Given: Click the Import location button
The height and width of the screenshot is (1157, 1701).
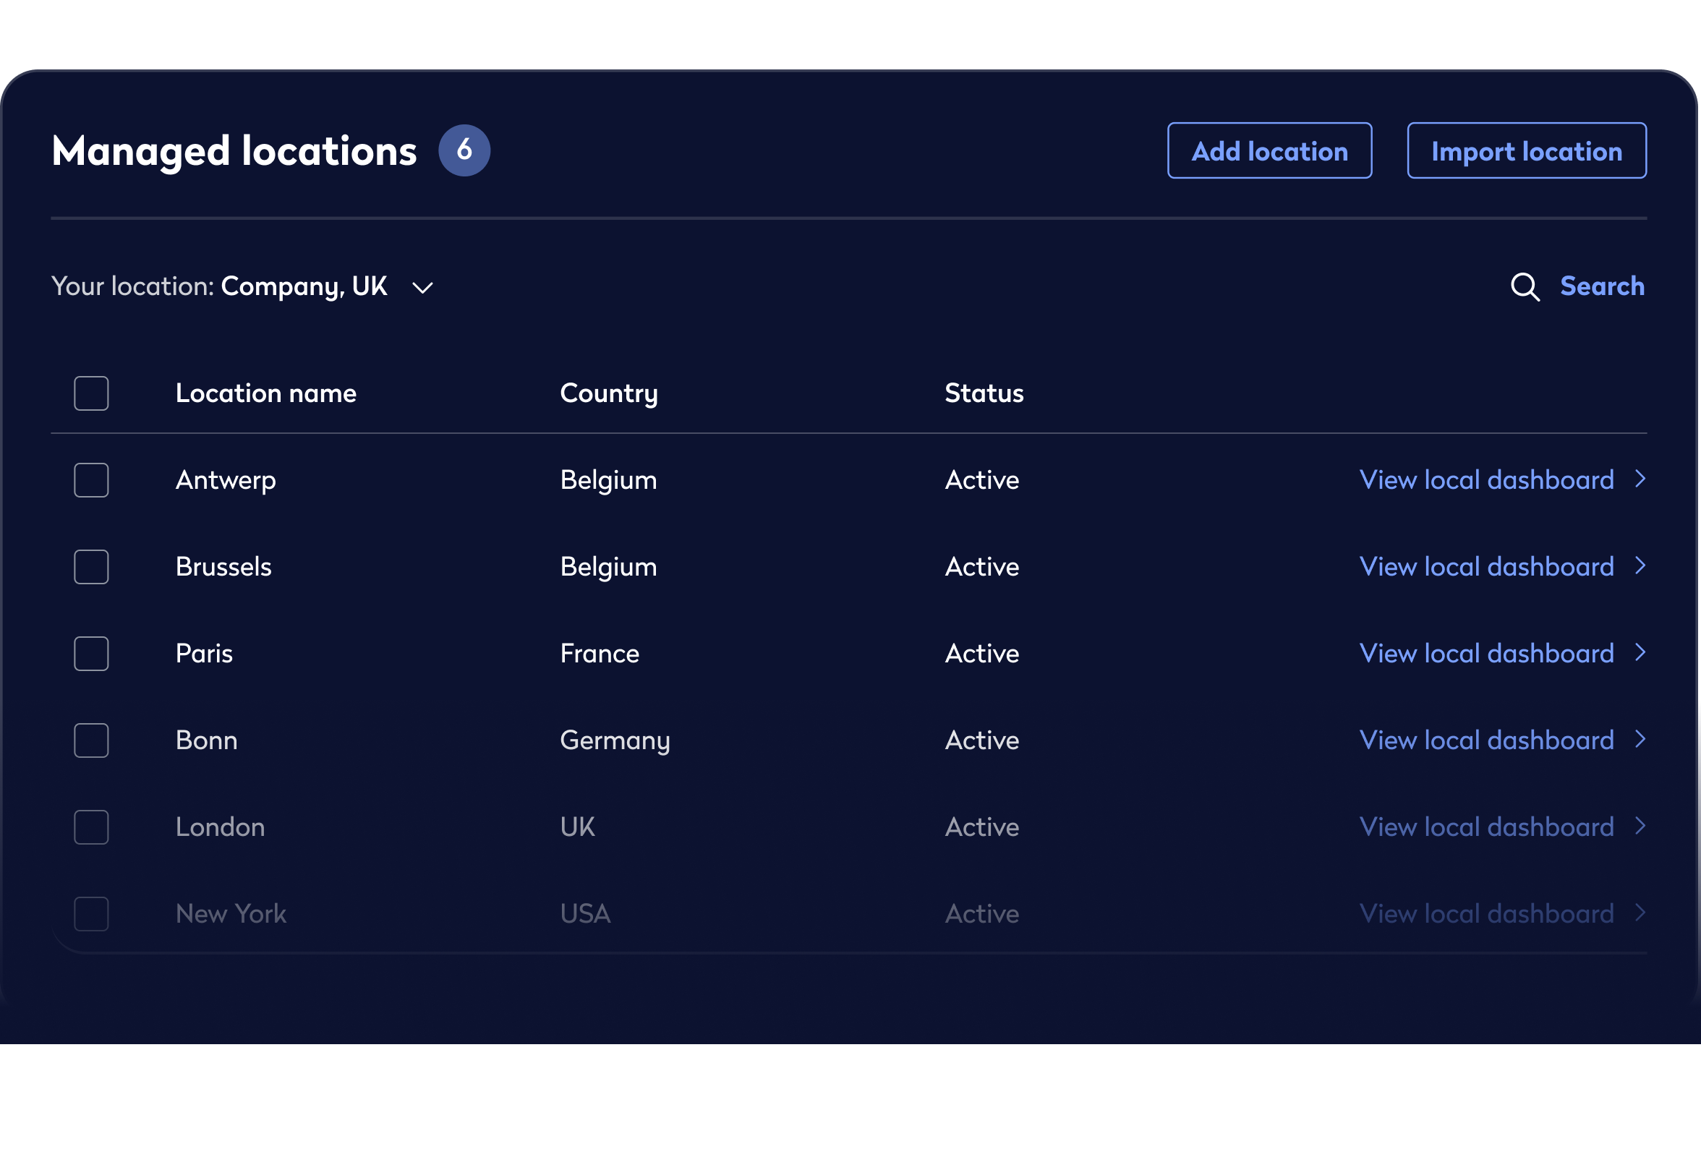Looking at the screenshot, I should click(1528, 150).
